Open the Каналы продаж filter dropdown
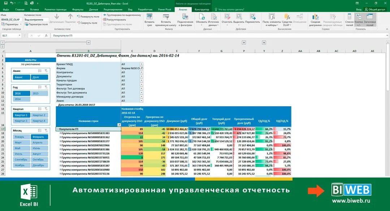 coord(141,80)
